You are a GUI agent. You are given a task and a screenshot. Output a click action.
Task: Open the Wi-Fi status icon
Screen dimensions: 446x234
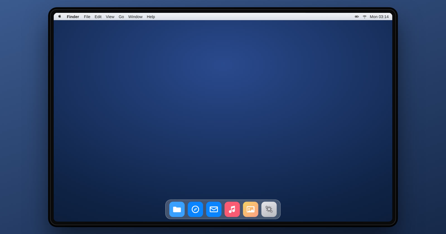(x=365, y=17)
